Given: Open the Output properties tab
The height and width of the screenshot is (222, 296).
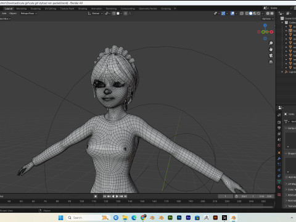Looking at the screenshot, I should tap(279, 128).
